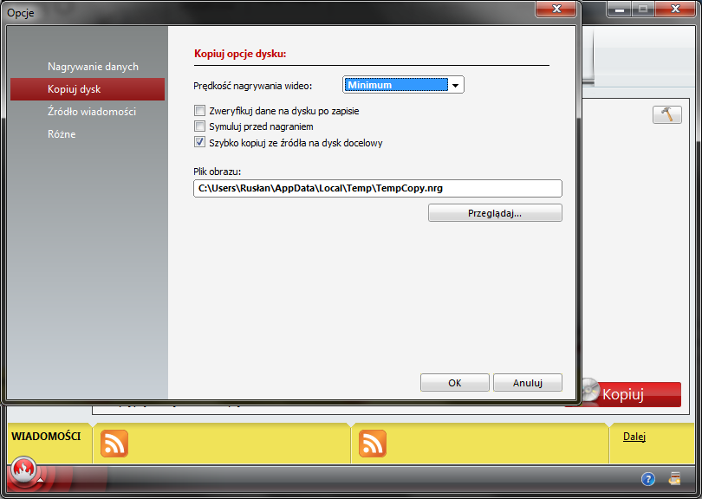Click the disc icon beside Kopiuj
This screenshot has height=499, width=702.
coord(589,392)
